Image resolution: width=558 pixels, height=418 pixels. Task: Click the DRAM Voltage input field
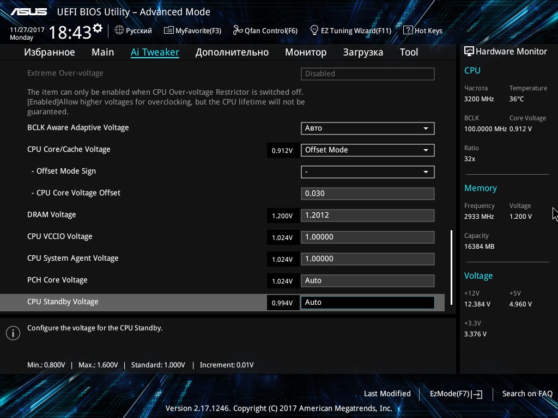click(368, 216)
